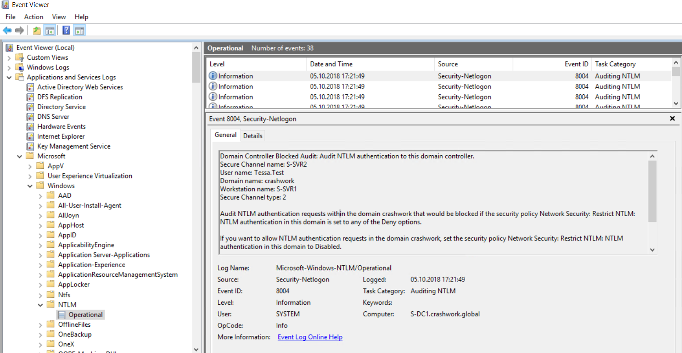The image size is (682, 353).
Task: Select the AppHost tree item
Action: (71, 225)
